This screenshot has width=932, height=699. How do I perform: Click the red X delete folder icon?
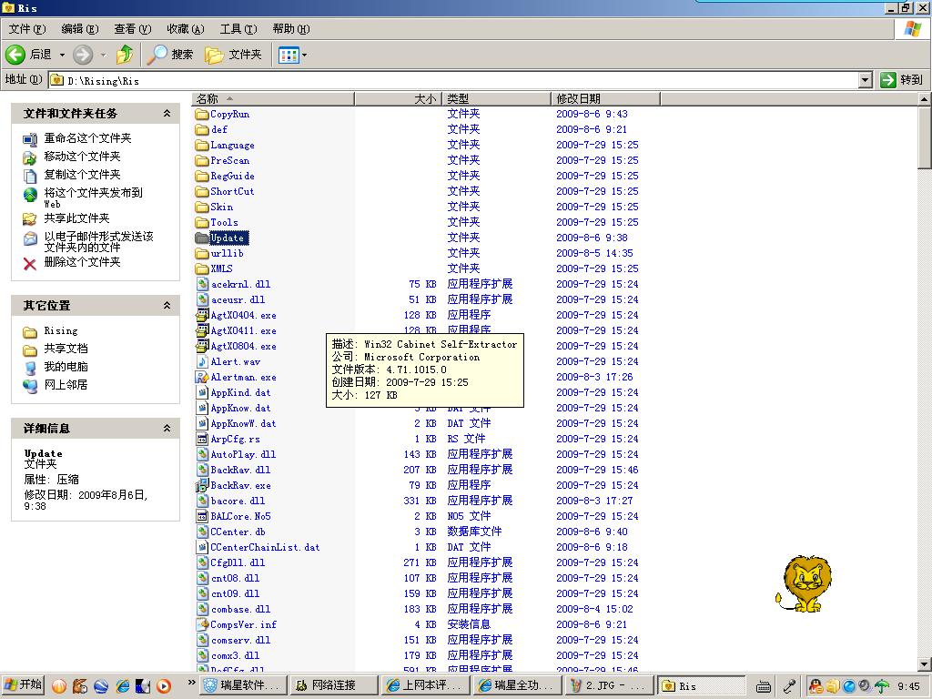pyautogui.click(x=30, y=263)
